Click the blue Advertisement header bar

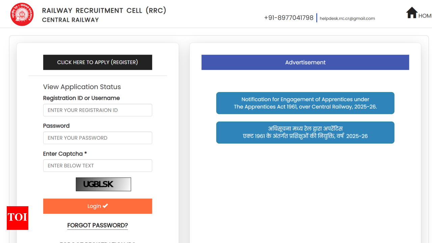point(305,62)
